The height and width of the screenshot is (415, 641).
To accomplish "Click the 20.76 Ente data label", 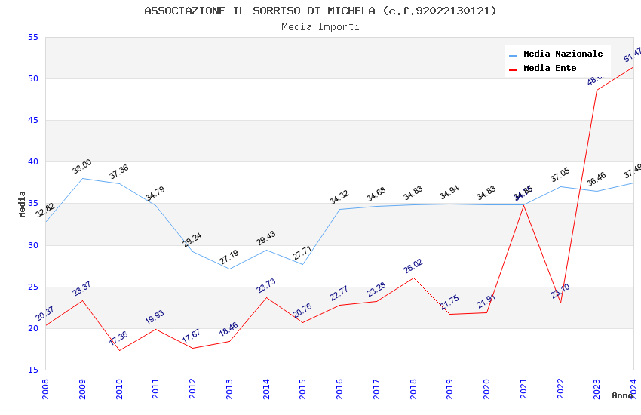I will point(302,310).
